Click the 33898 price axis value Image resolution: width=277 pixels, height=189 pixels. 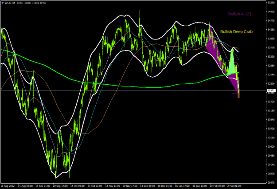271,39
